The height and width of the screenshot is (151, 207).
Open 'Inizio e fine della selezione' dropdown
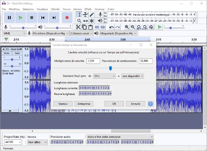120,137
